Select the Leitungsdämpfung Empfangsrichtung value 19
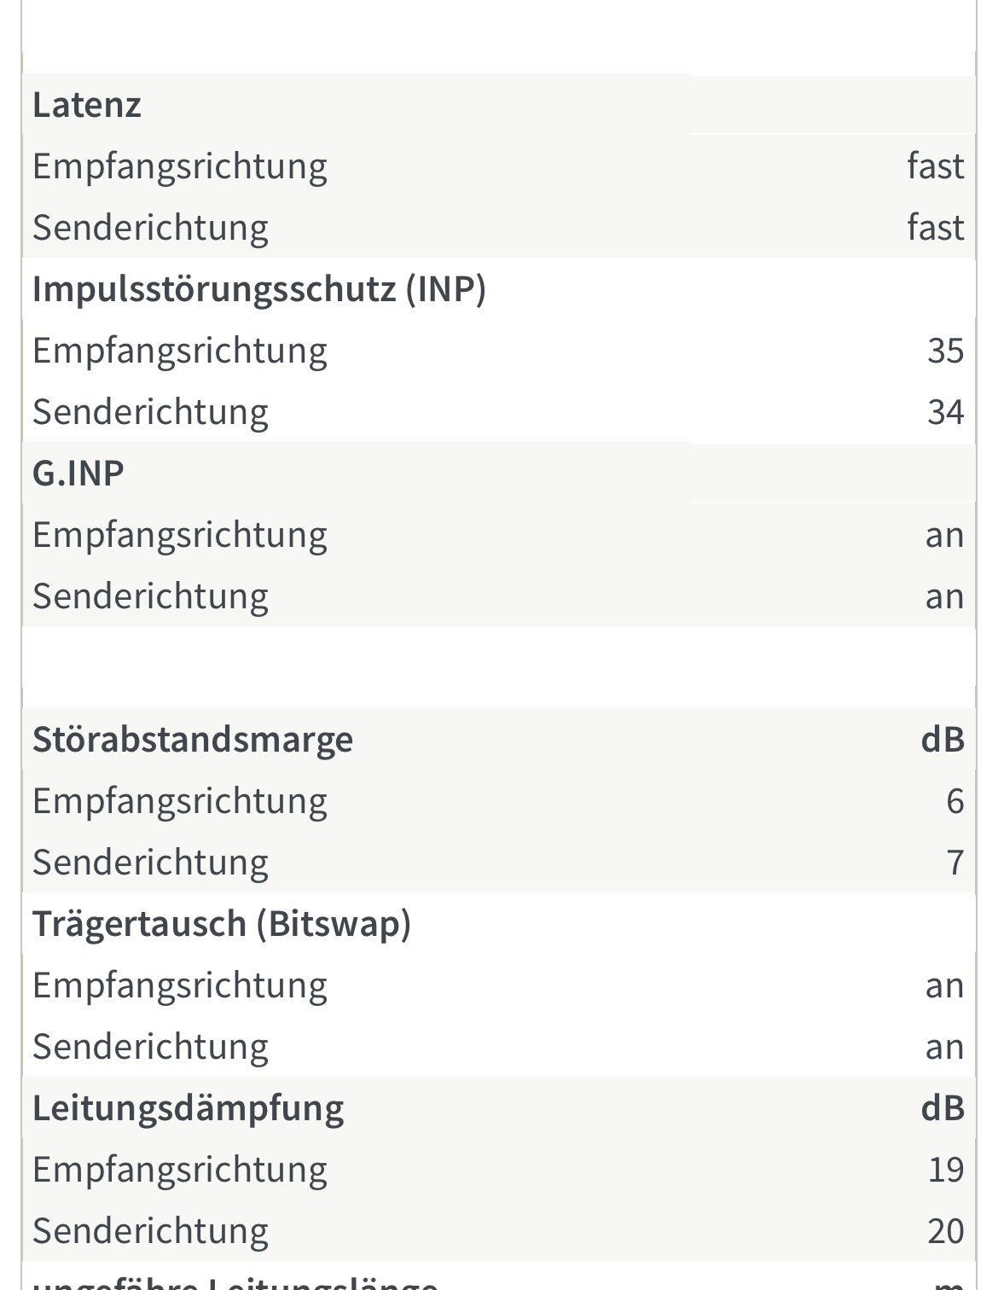This screenshot has width=998, height=1290. point(946,1170)
